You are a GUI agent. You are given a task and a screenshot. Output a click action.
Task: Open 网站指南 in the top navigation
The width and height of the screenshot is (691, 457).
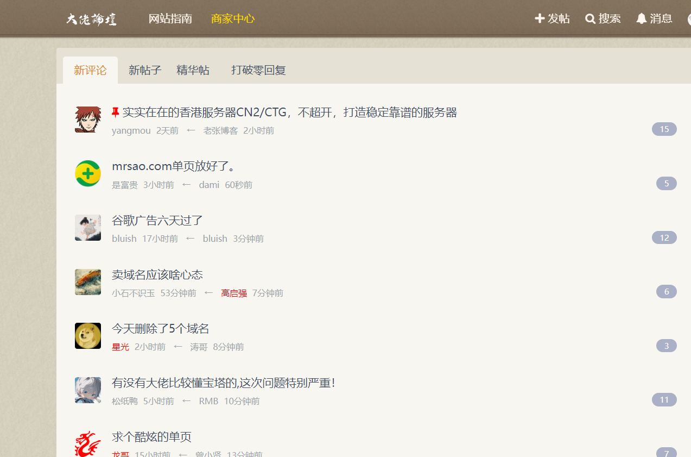(170, 18)
